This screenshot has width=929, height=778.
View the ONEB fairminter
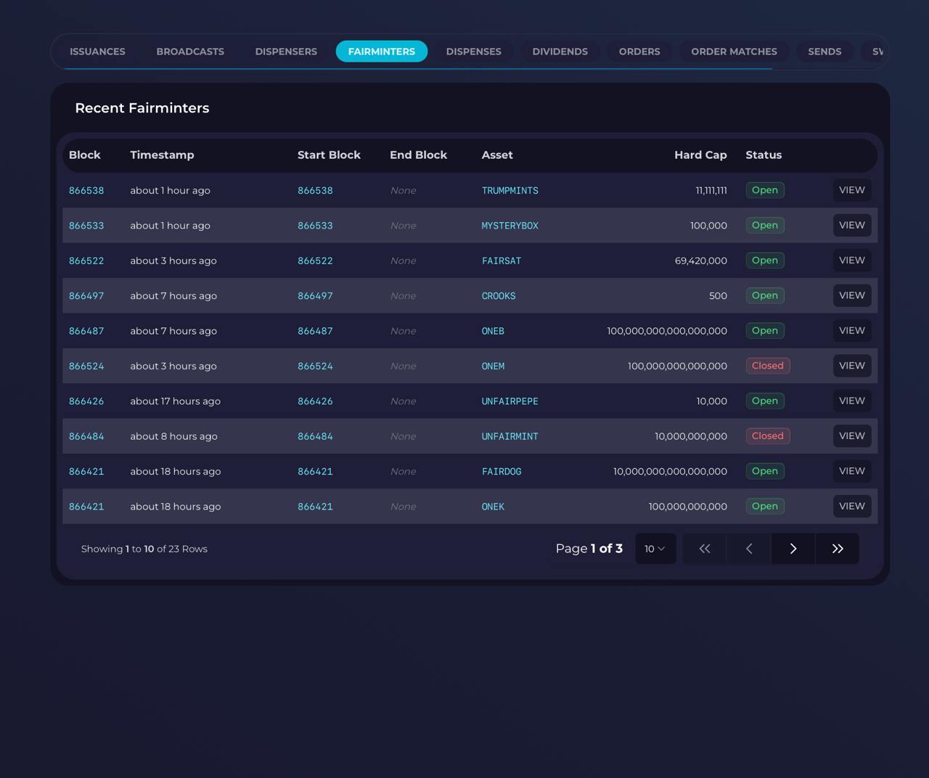pos(852,330)
